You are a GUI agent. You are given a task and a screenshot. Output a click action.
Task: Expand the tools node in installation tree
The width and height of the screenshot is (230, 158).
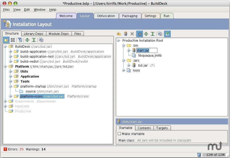coord(124,70)
